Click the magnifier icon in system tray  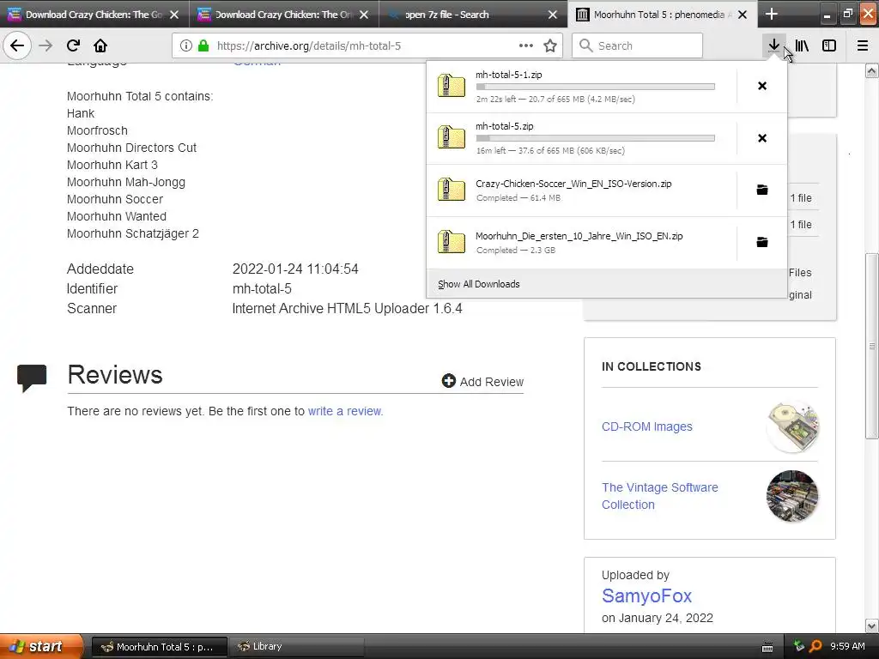815,647
